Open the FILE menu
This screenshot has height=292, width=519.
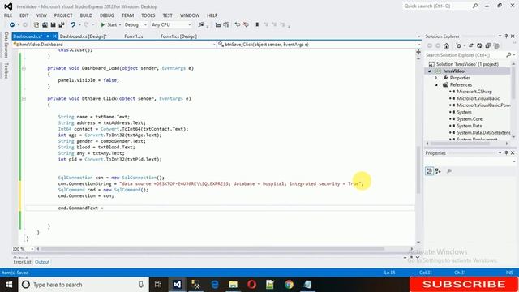tap(8, 15)
